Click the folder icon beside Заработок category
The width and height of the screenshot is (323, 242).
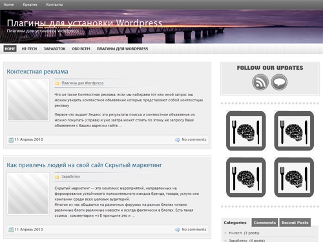[57, 177]
